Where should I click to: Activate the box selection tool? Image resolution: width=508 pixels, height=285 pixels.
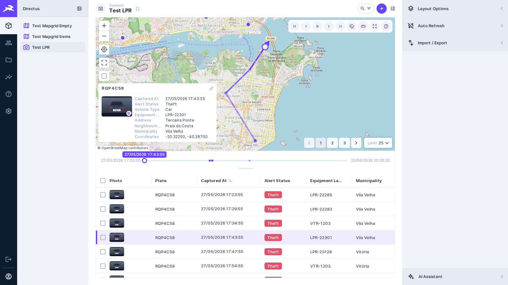pyautogui.click(x=104, y=76)
